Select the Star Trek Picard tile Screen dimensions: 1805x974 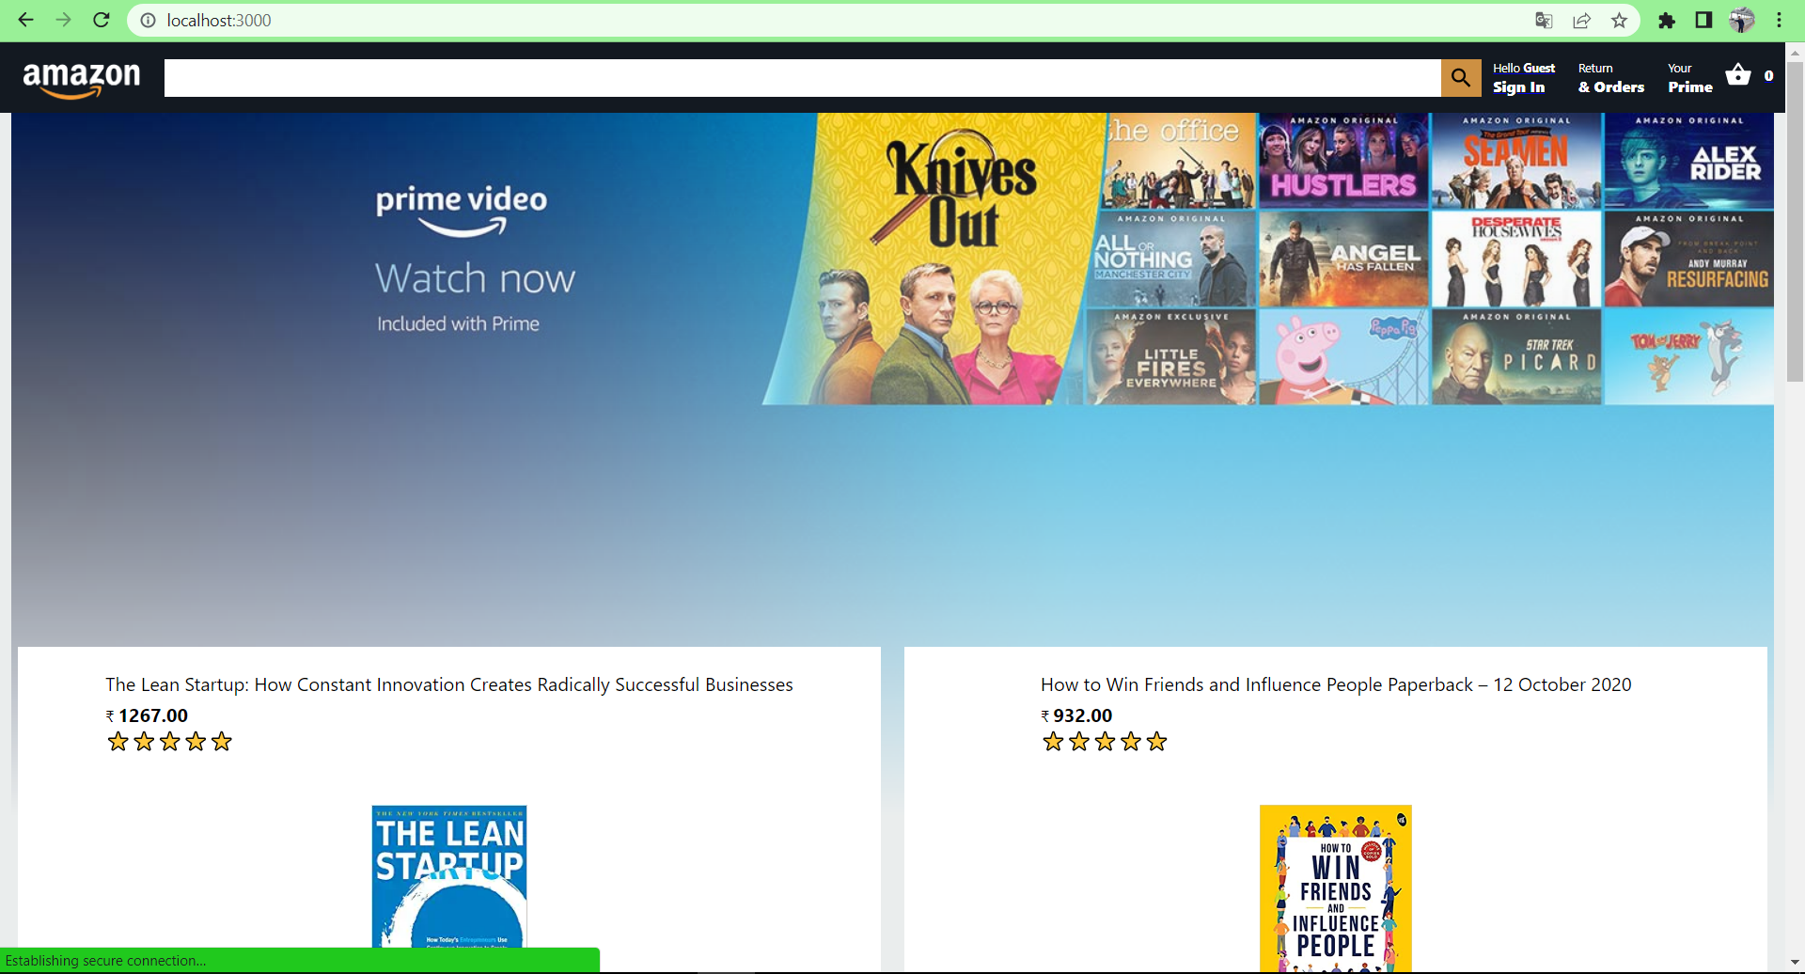click(1515, 357)
